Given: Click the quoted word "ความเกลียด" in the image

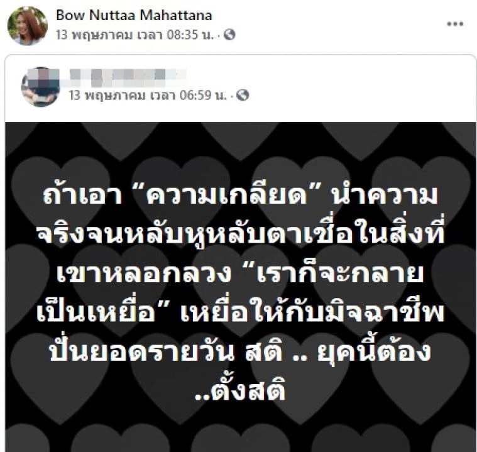Looking at the screenshot, I should (x=226, y=195).
